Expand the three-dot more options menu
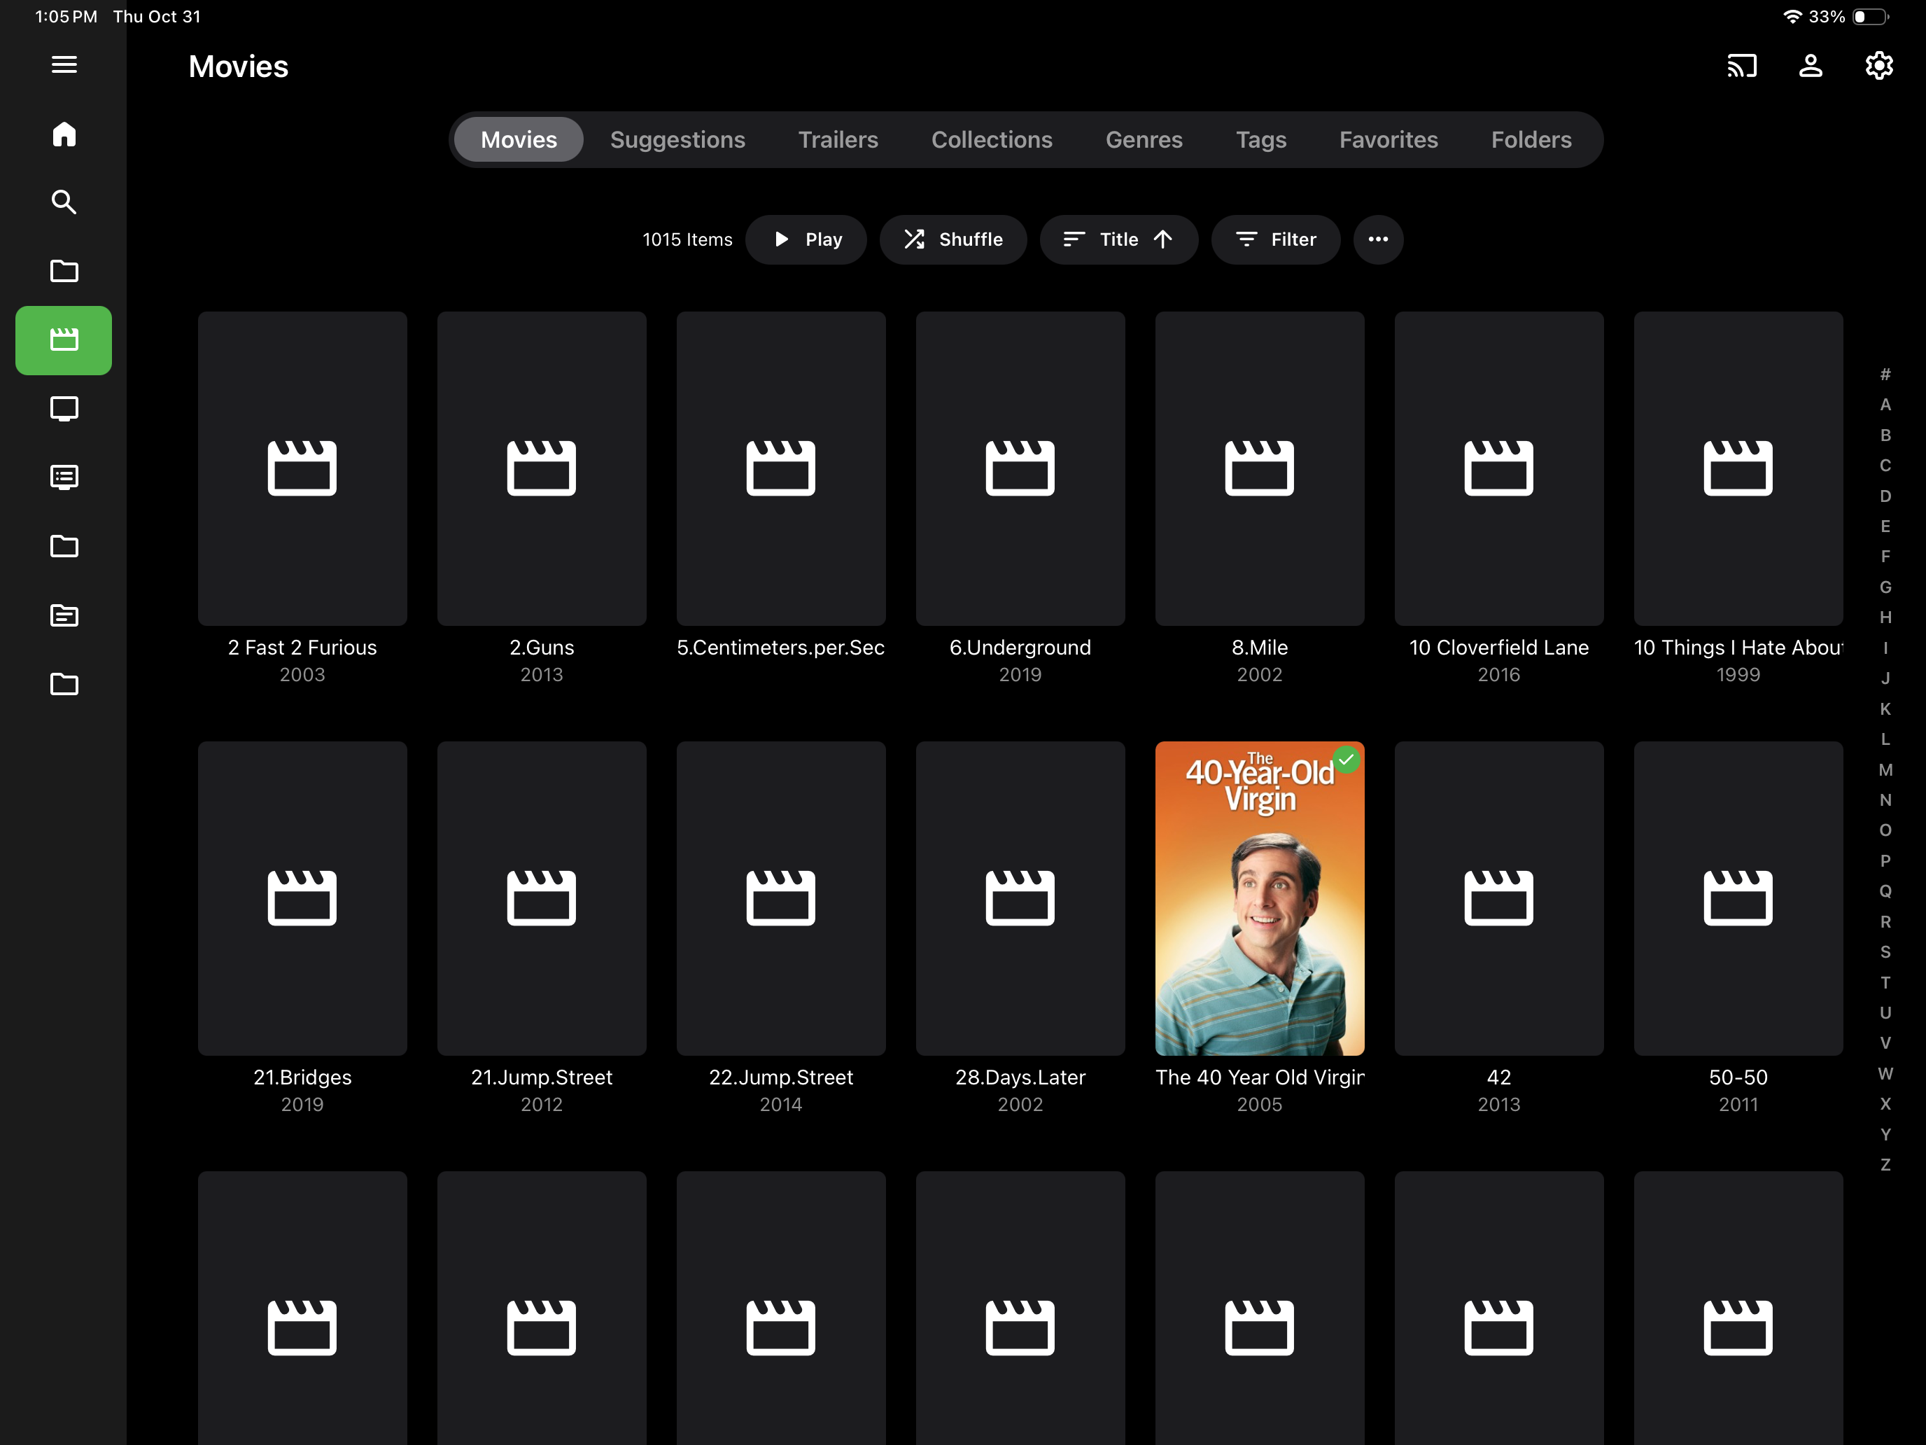 [x=1377, y=239]
